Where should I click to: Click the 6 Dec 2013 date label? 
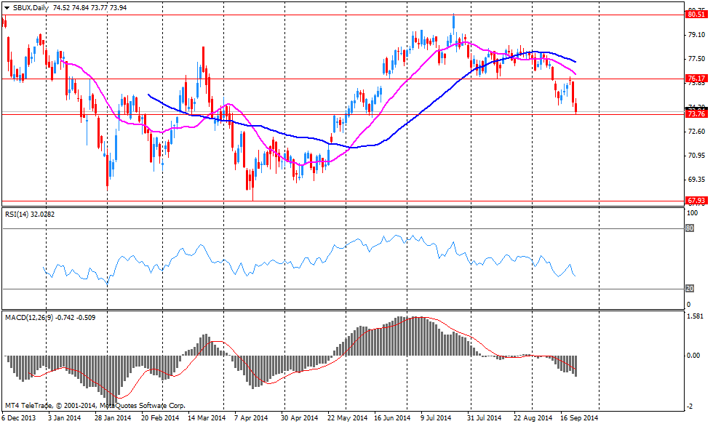pos(17,418)
